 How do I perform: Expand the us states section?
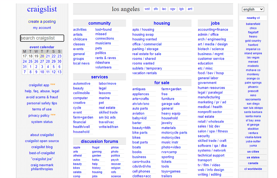coord(253,158)
